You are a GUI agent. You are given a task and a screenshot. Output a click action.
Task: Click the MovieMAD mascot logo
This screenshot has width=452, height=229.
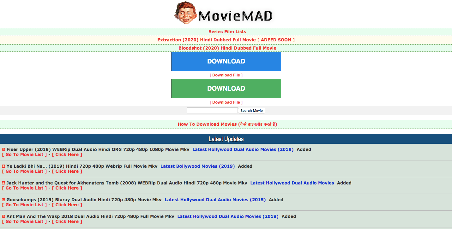pyautogui.click(x=185, y=13)
